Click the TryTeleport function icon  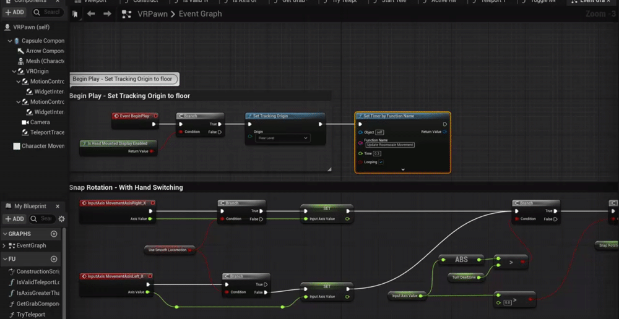[x=12, y=315]
